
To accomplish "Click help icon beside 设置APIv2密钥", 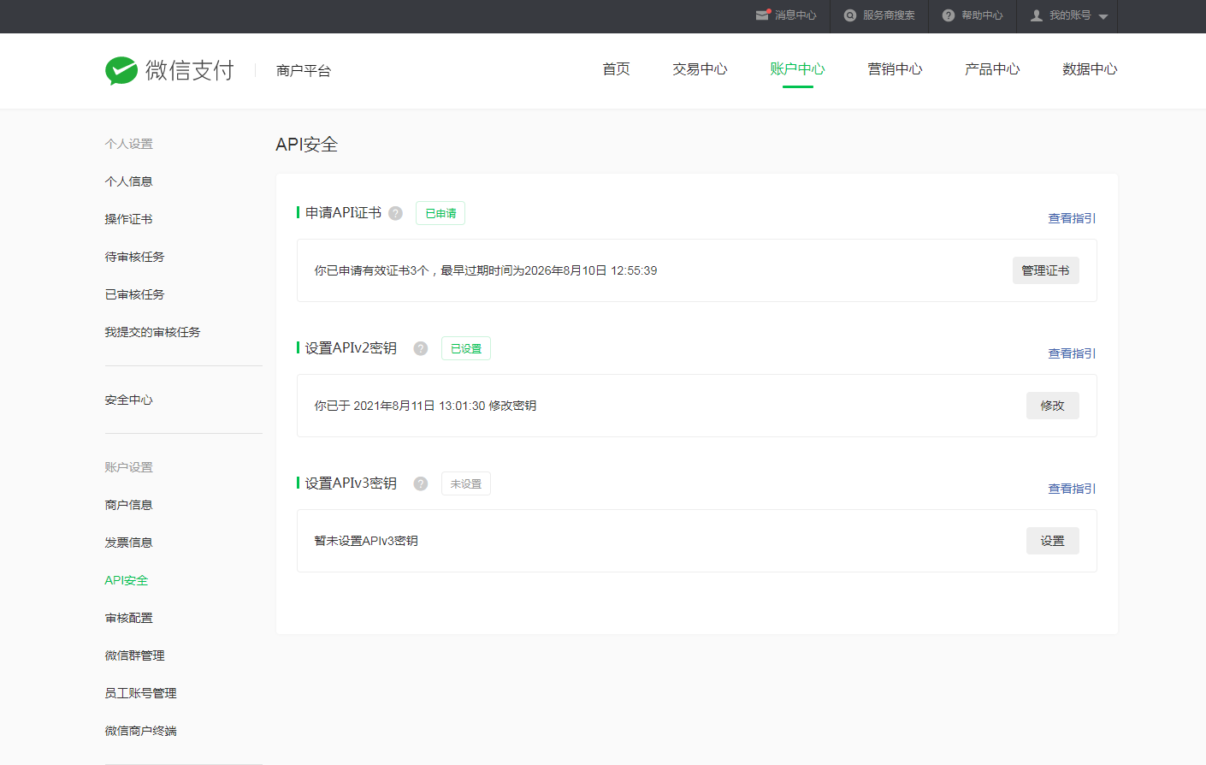I will pos(421,348).
